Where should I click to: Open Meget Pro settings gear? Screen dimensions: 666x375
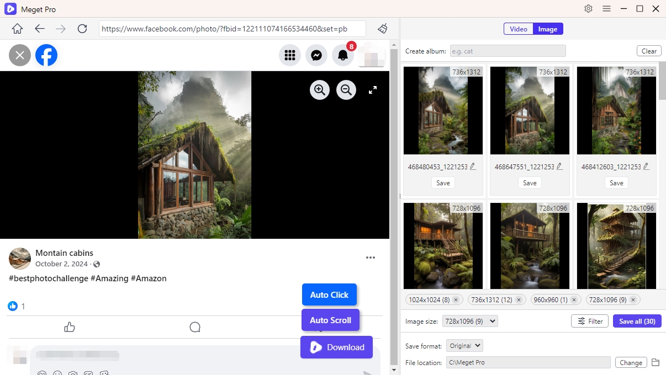pyautogui.click(x=589, y=9)
